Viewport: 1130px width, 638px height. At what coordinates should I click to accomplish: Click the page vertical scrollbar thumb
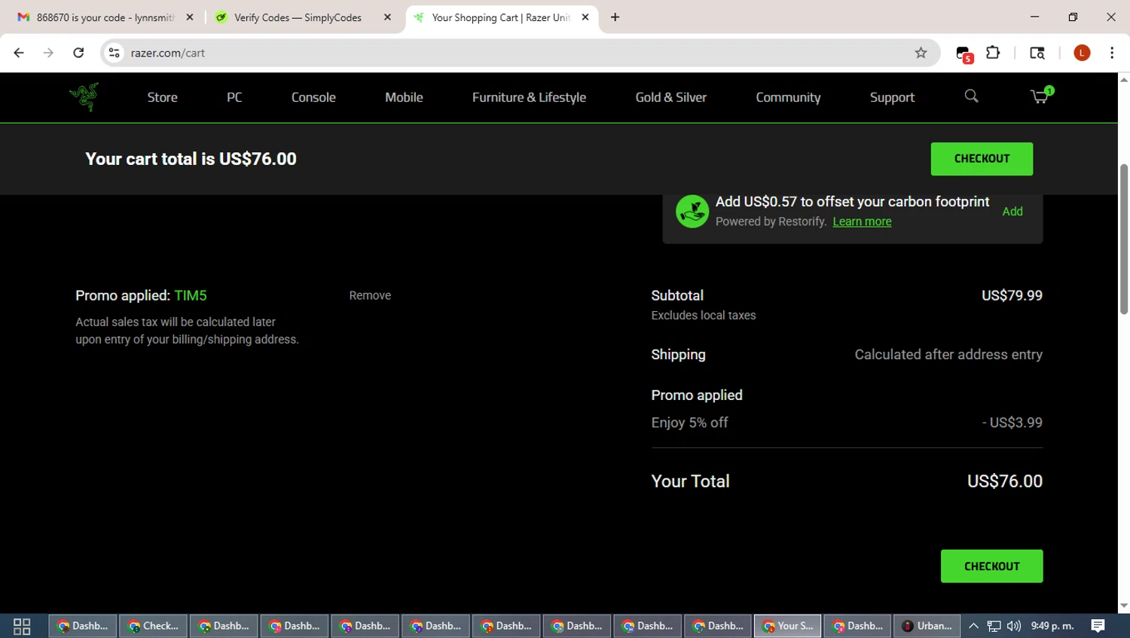pyautogui.click(x=1124, y=239)
